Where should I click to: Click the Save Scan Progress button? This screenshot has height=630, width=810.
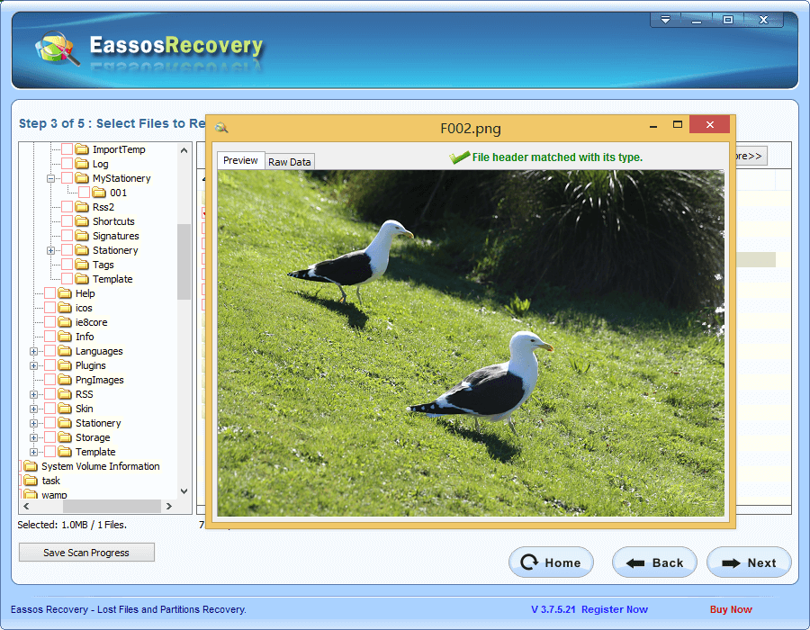(x=86, y=552)
